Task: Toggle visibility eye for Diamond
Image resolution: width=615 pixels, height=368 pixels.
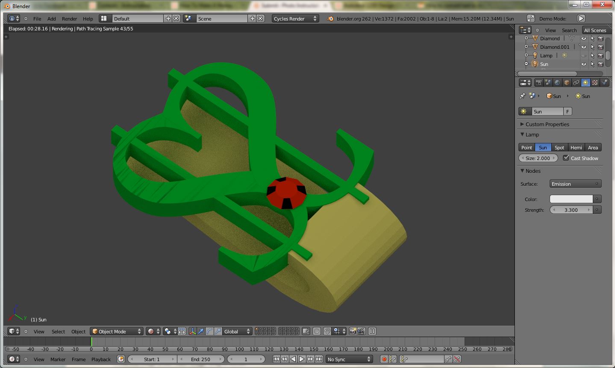Action: [x=584, y=39]
